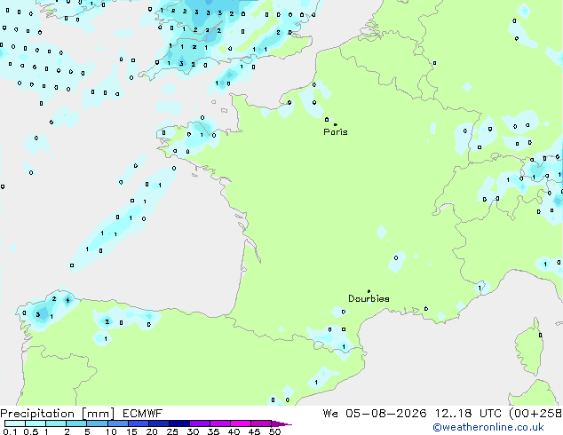
Task: Click the above-50 mm legend arrow tip
Action: pos(281,424)
